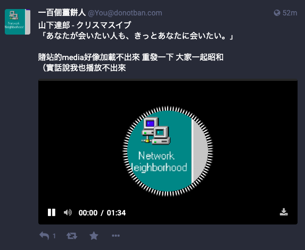Viewport: 305px width, 250px height.
Task: Pause the audio playback
Action: point(52,212)
